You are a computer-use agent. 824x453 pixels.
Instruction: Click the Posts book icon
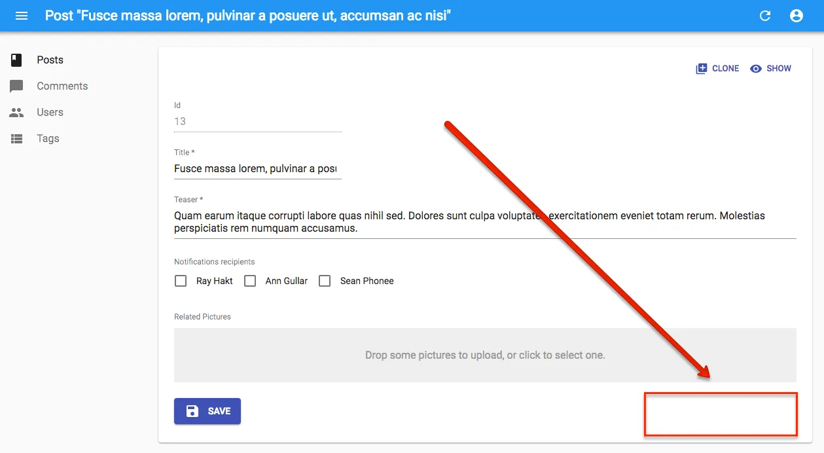click(16, 60)
